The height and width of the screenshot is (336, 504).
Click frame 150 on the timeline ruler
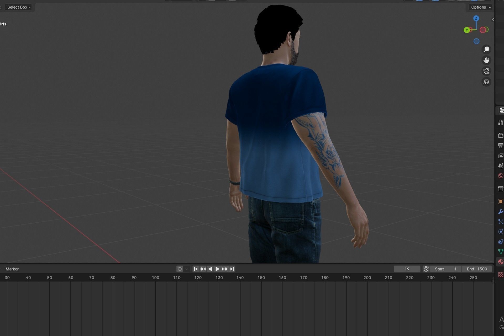click(261, 278)
